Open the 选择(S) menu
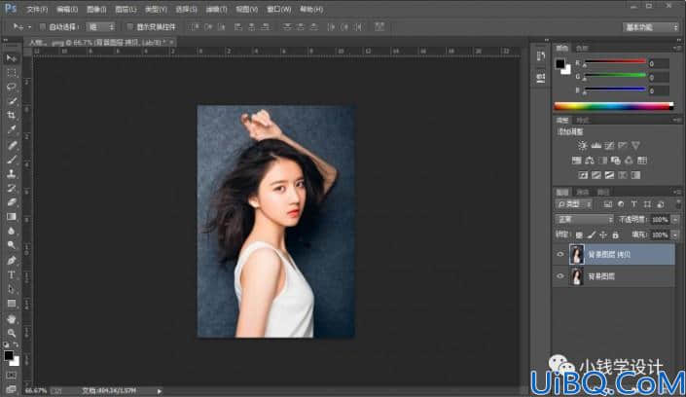The width and height of the screenshot is (686, 397). 186,9
